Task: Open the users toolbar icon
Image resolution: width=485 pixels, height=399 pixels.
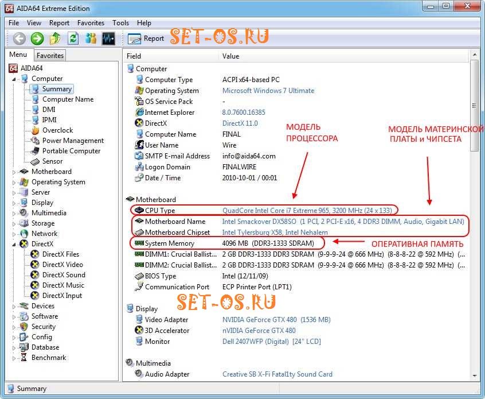Action: click(91, 38)
